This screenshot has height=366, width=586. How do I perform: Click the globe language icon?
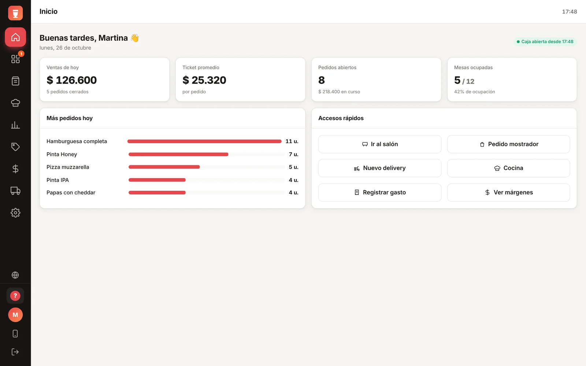tap(15, 275)
